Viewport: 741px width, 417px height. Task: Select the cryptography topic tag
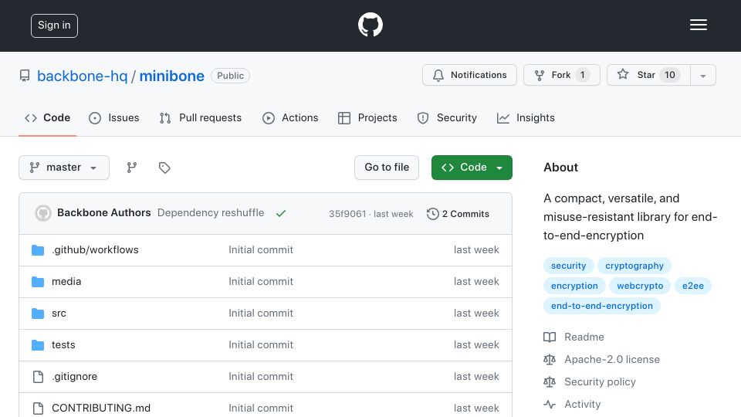point(634,266)
